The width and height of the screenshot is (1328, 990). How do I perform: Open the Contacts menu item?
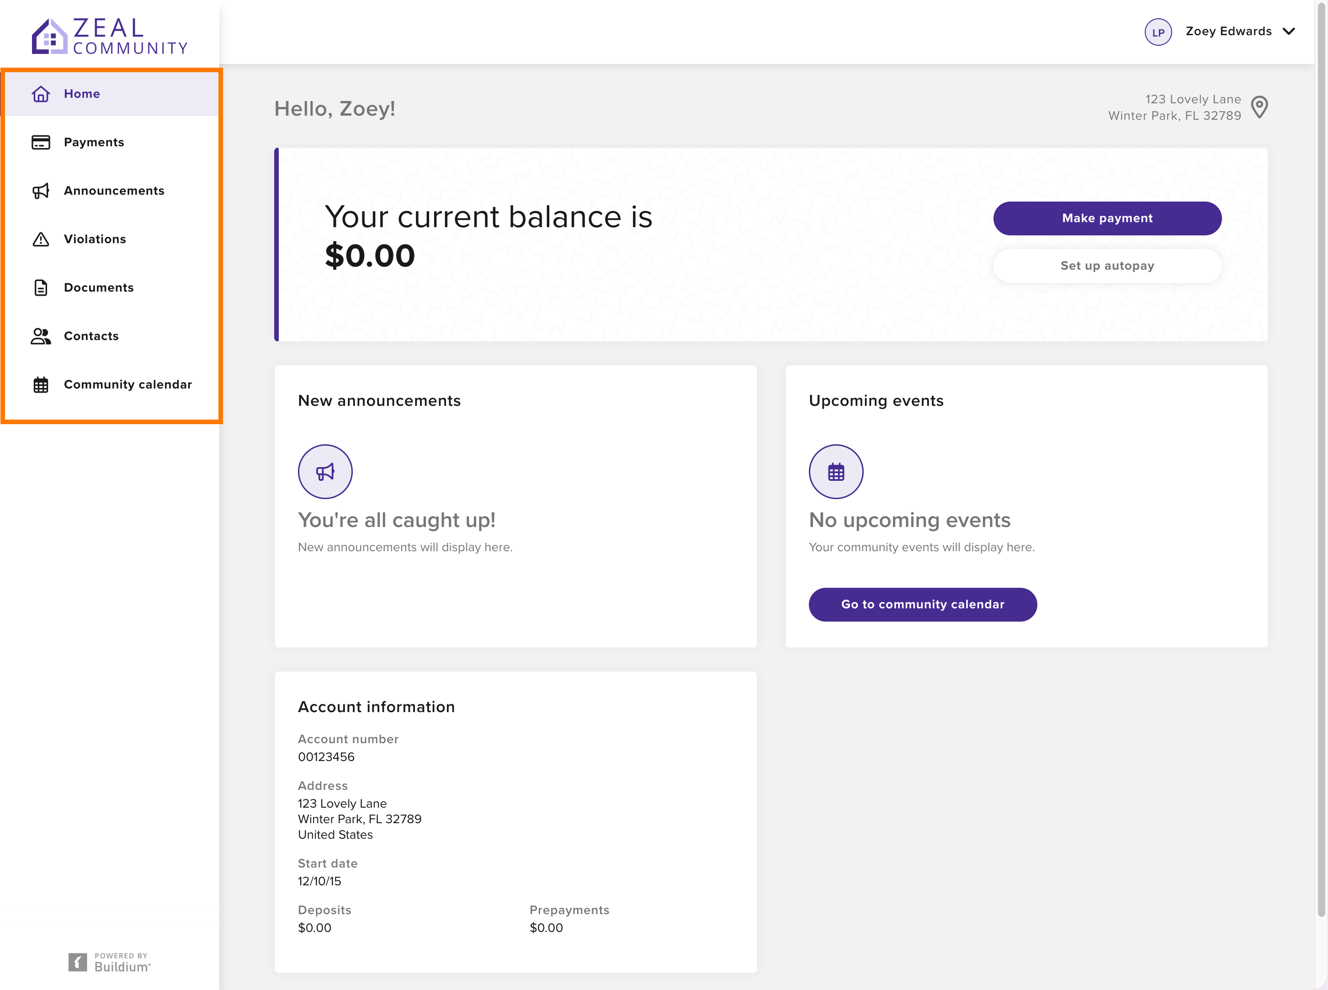tap(111, 336)
